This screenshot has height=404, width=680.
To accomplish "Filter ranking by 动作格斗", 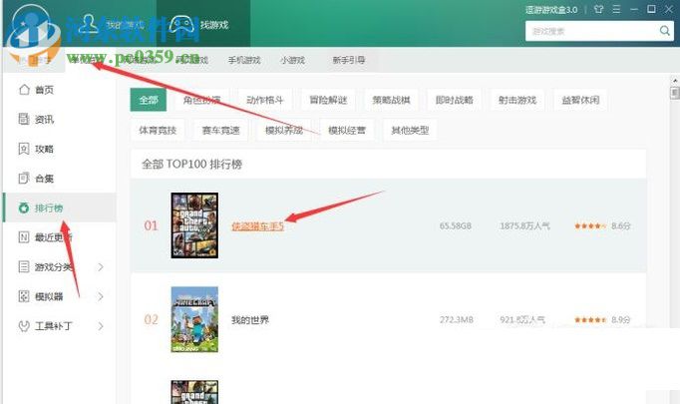I will pos(265,100).
